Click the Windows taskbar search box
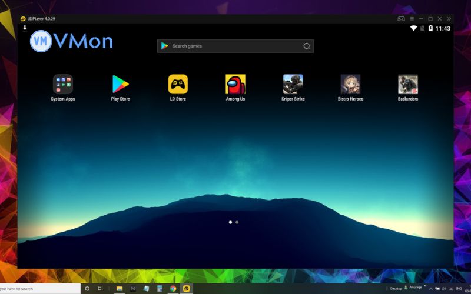Image resolution: width=471 pixels, height=294 pixels. tap(40, 289)
